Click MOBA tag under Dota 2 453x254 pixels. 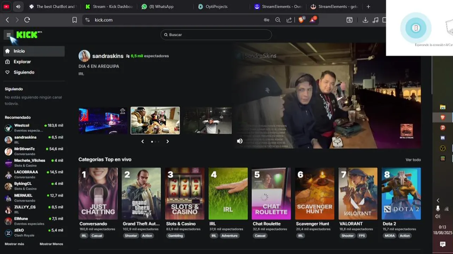click(390, 236)
